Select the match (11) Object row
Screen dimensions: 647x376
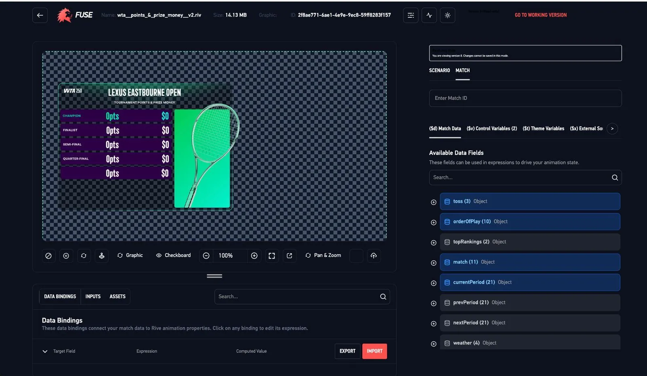530,262
